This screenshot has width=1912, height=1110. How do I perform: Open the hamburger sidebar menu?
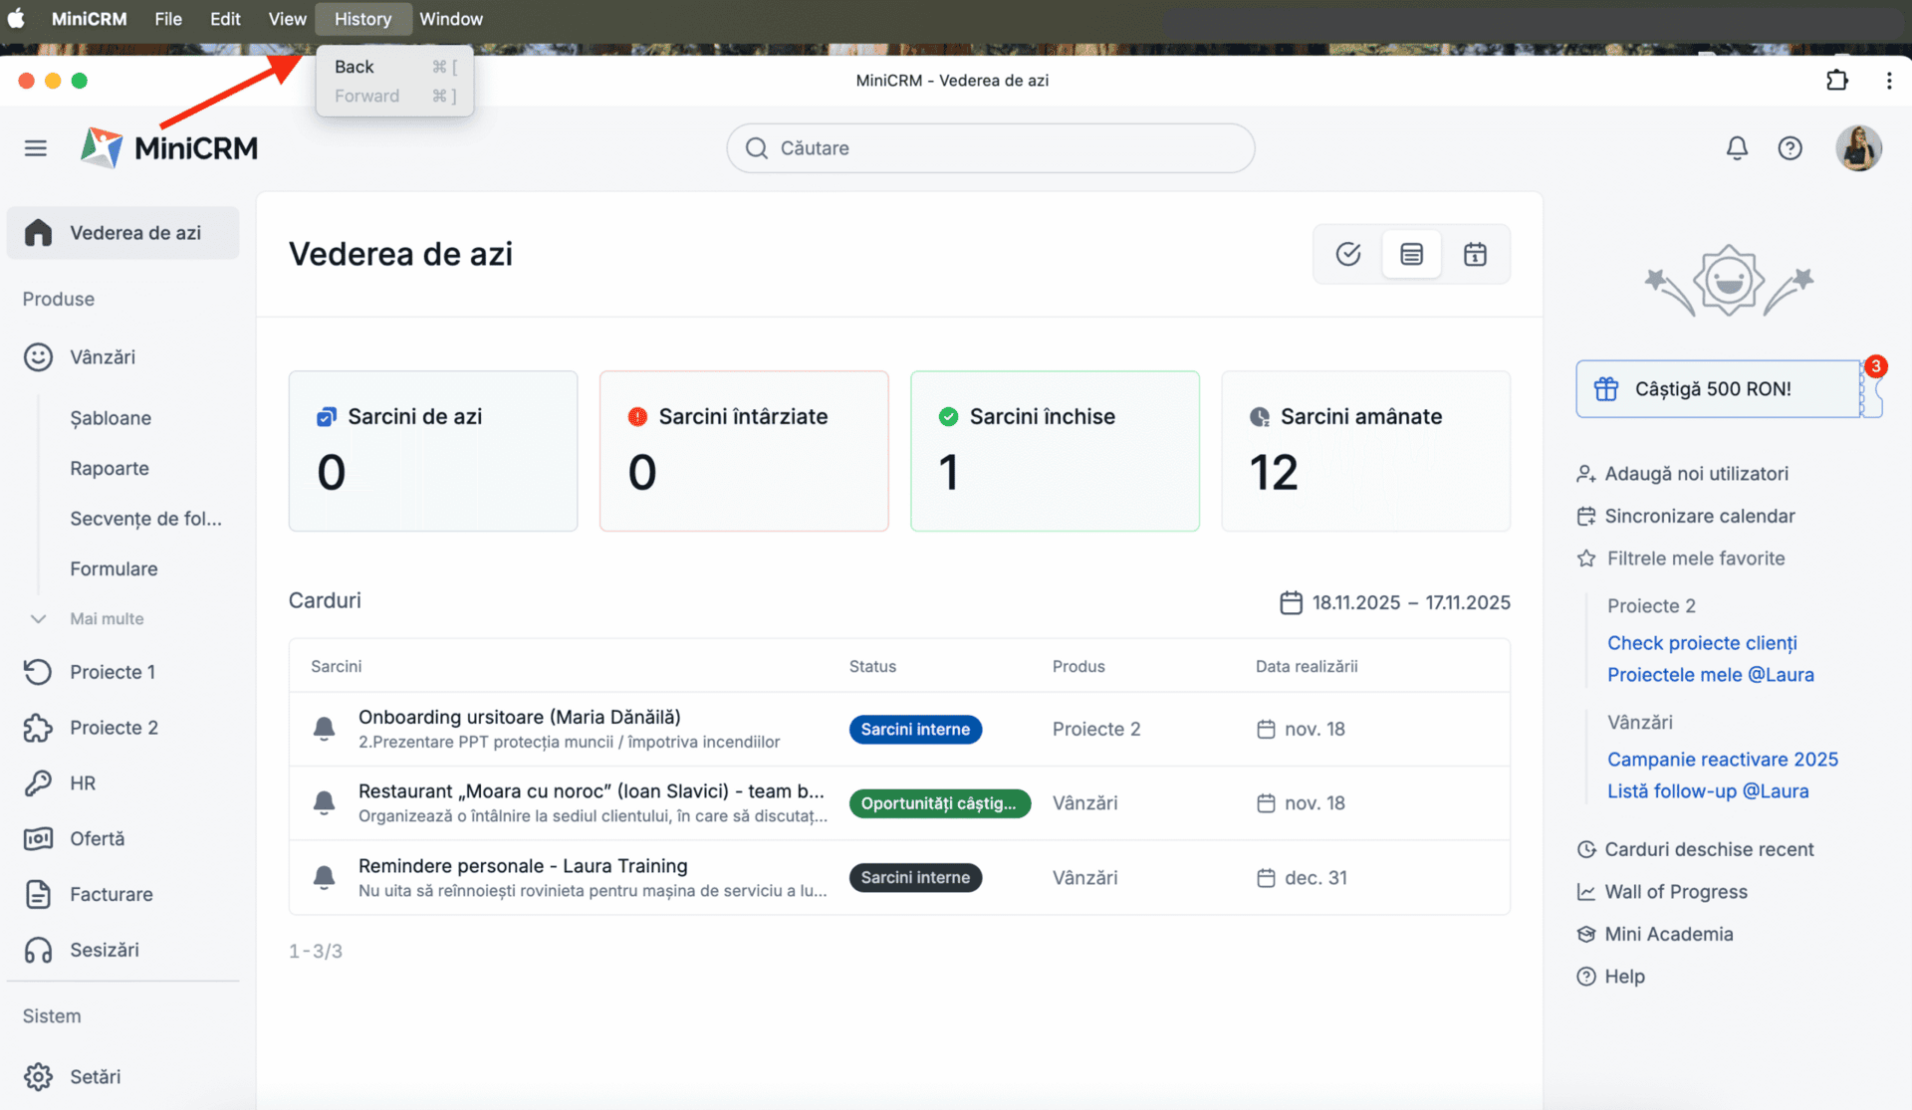(36, 148)
